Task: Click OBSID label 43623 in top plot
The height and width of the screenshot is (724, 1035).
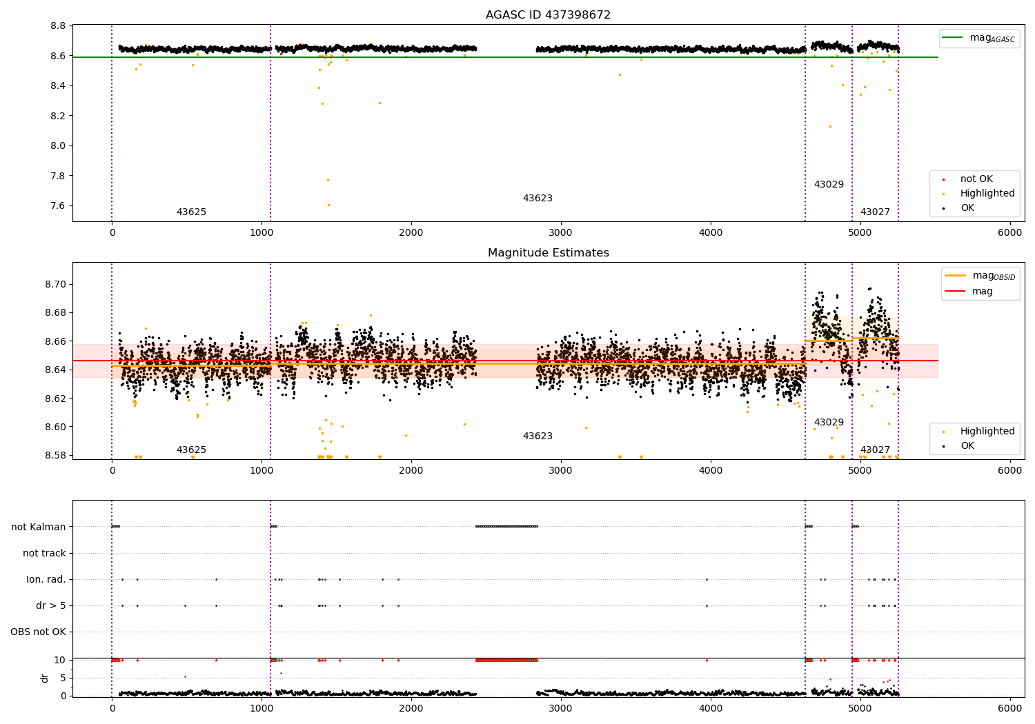Action: [x=538, y=199]
